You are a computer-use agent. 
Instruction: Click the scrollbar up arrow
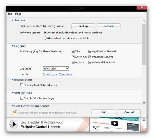pyautogui.click(x=144, y=21)
